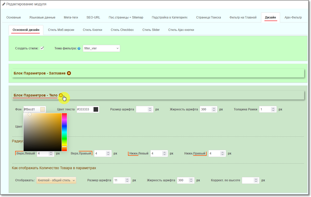Click the Коррект. по высоте input field
Image resolution: width=311 pixels, height=197 pixels.
tap(248, 180)
